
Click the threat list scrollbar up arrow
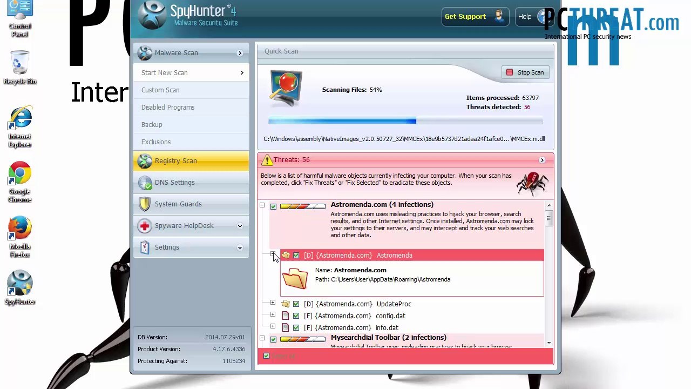(548, 206)
